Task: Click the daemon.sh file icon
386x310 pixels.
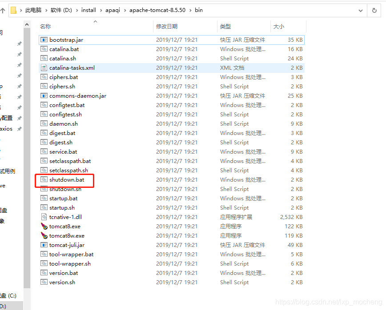Action: [x=44, y=123]
